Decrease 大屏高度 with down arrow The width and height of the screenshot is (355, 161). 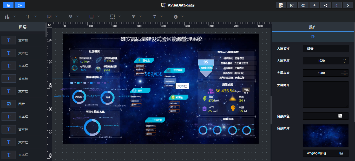[x=345, y=75]
